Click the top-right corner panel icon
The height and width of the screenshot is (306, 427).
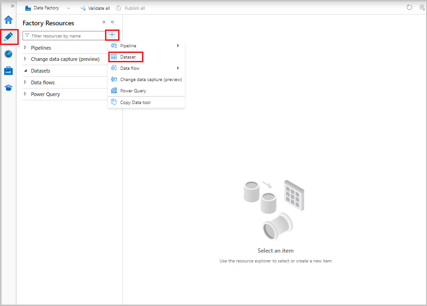pos(422,7)
